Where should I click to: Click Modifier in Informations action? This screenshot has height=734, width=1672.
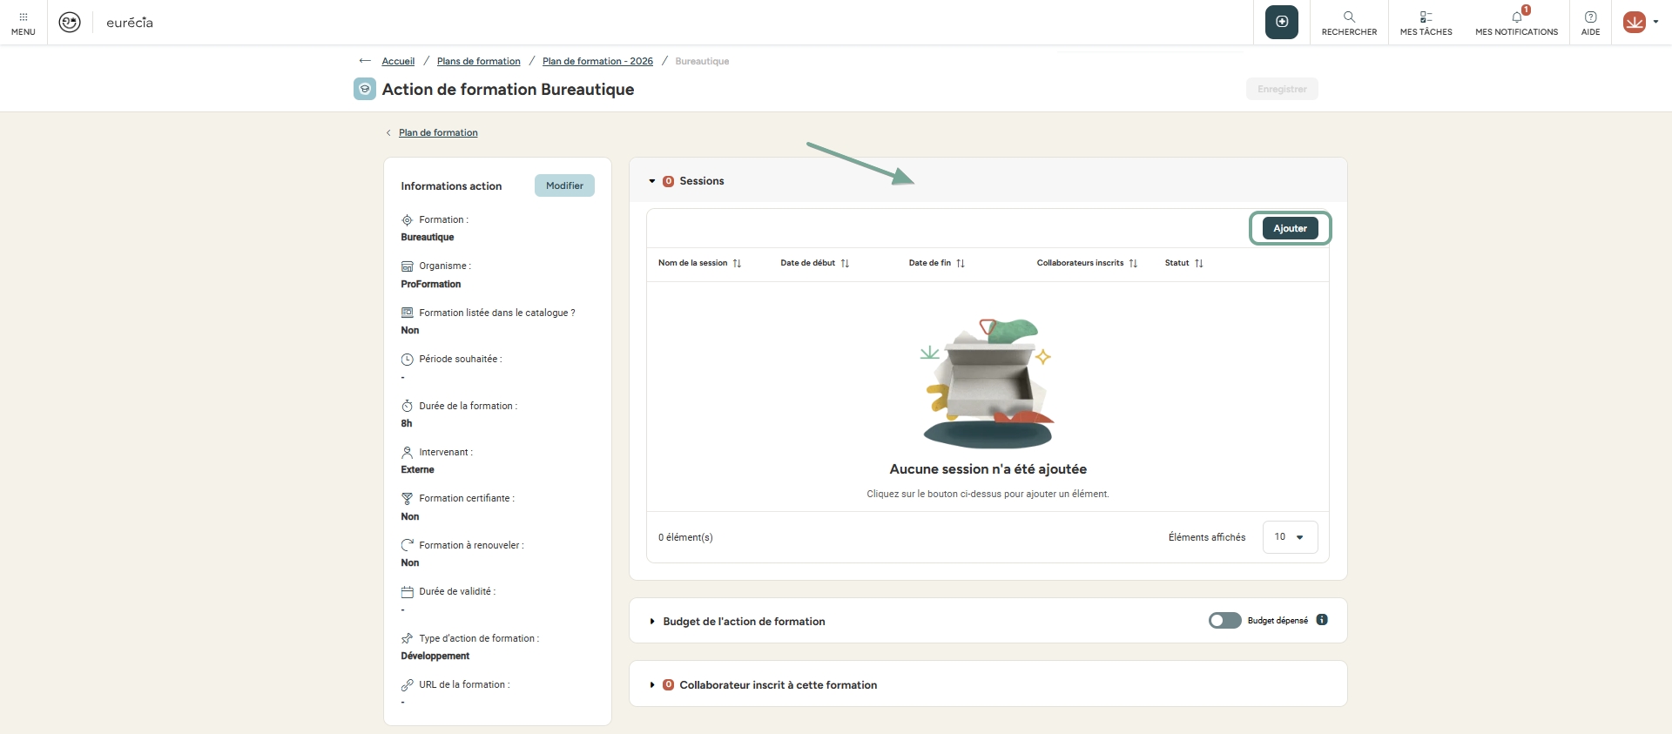(x=564, y=185)
